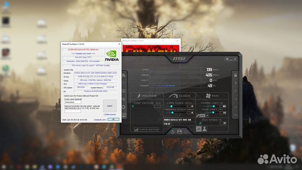The height and width of the screenshot is (170, 302).
Task: Select profile slot 4 in Afterburner
Action: pyautogui.click(x=235, y=107)
